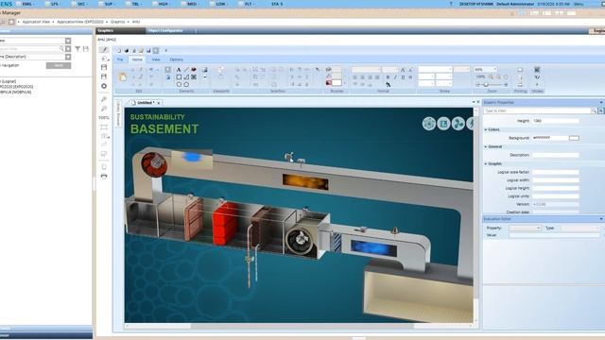605x340 pixels.
Task: Open the LOW summary bar menu
Action: 220,4
